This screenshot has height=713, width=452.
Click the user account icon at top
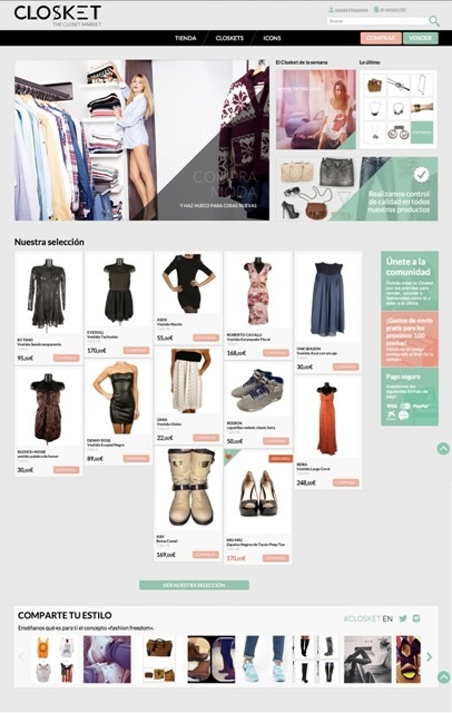(x=331, y=10)
